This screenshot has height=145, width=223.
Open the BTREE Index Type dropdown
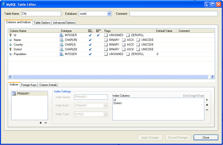coord(105,114)
